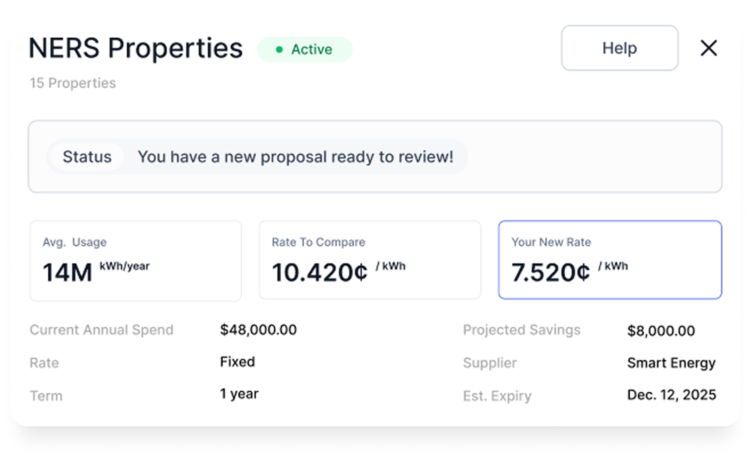
Task: Click the green Active status badge
Action: click(305, 49)
